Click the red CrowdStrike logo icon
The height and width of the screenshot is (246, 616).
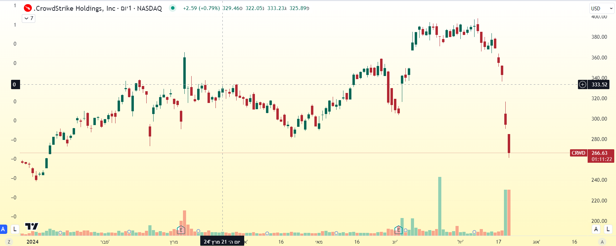pos(28,8)
